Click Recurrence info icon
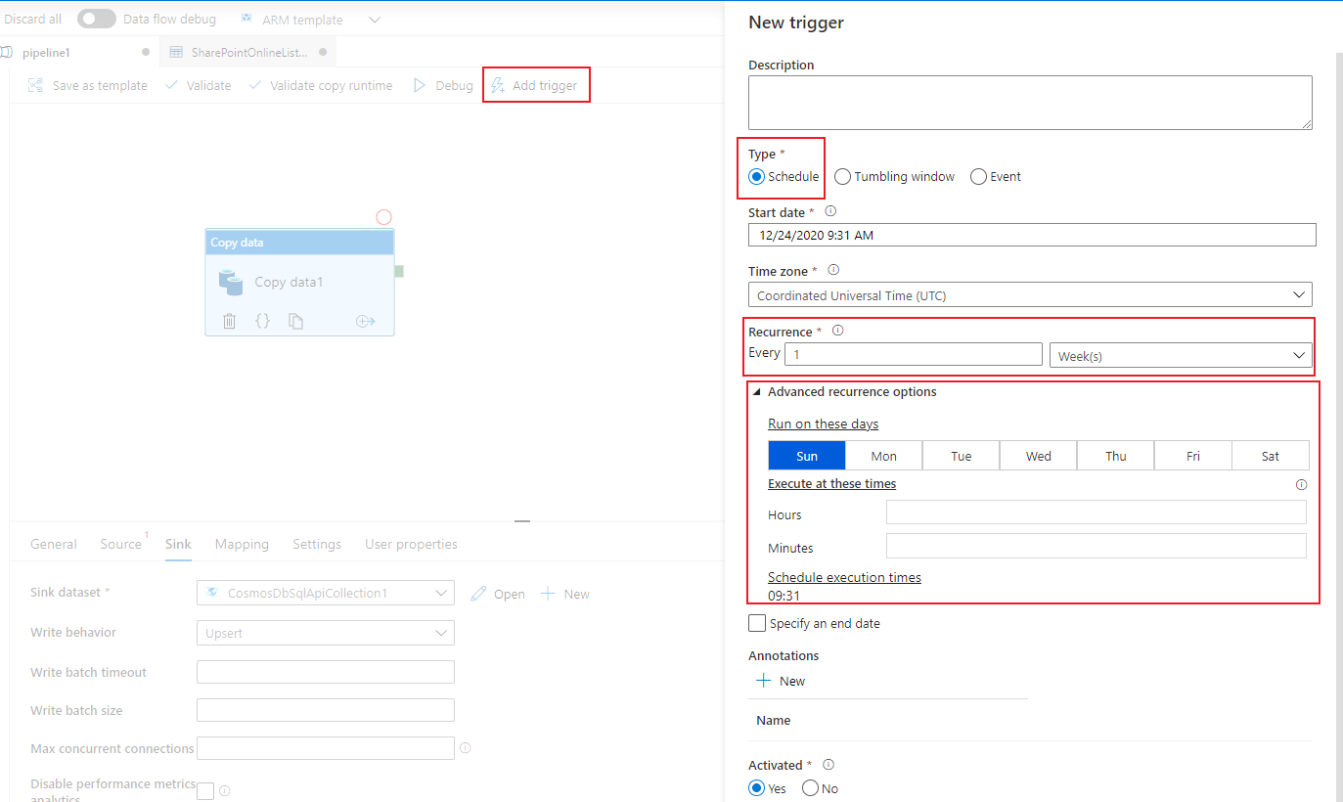The width and height of the screenshot is (1343, 802). pos(837,331)
